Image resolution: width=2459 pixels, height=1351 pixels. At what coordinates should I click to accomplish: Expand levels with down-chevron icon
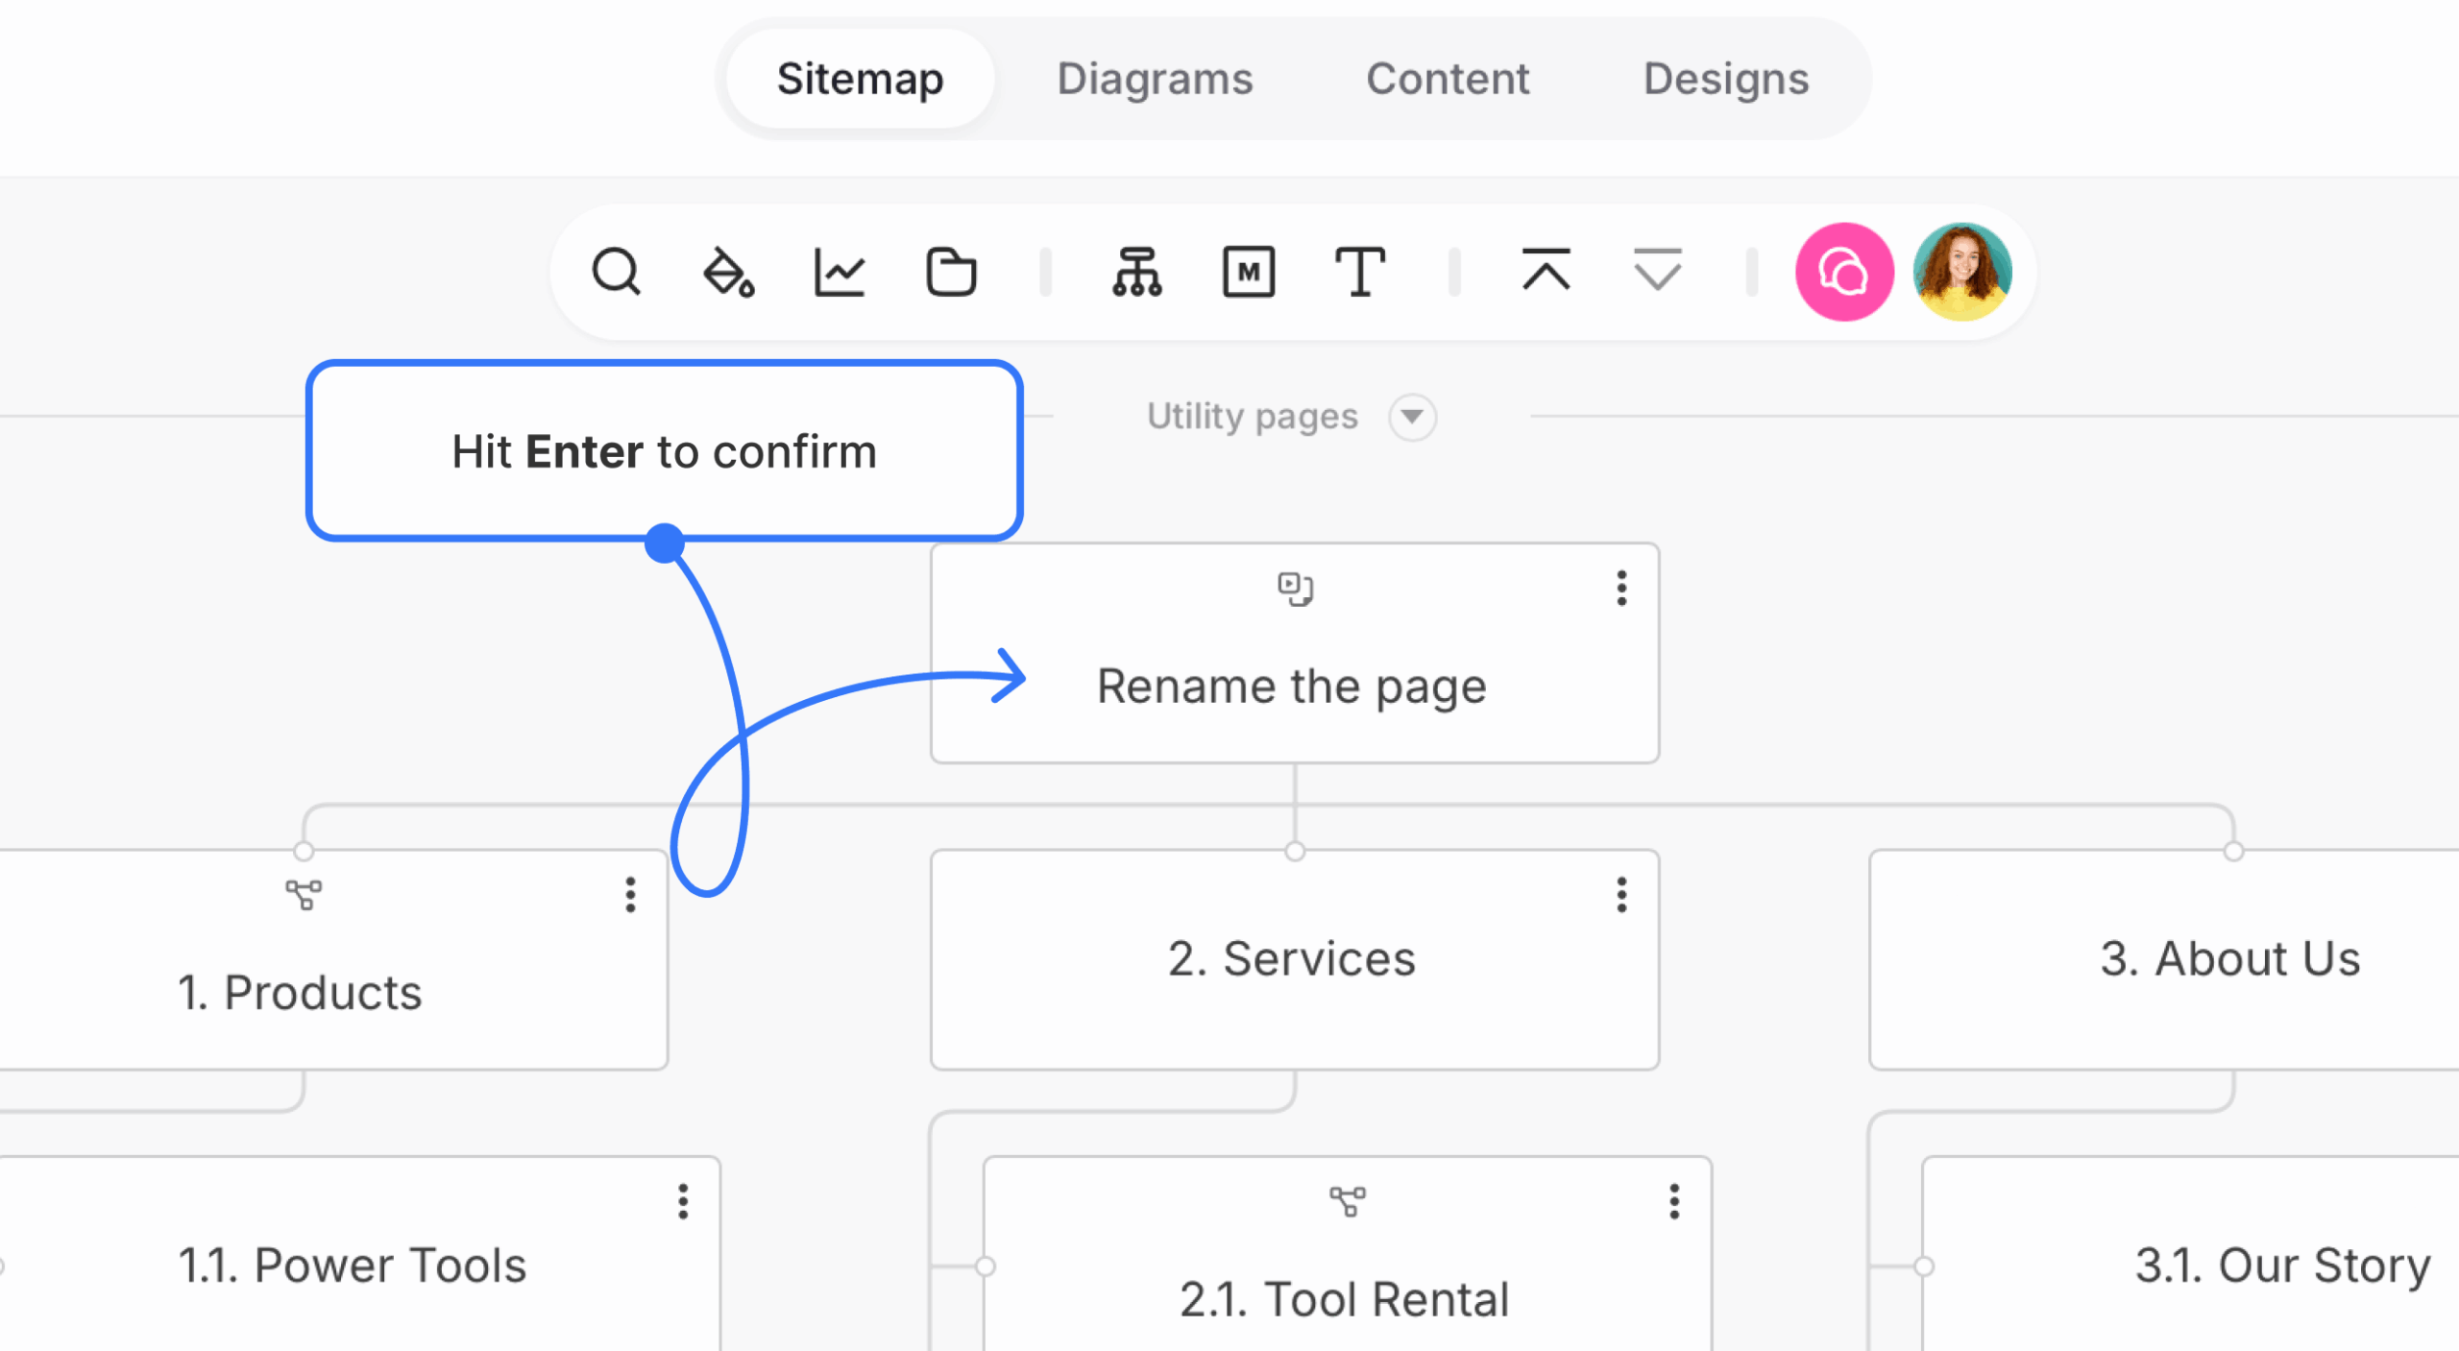(x=1658, y=270)
